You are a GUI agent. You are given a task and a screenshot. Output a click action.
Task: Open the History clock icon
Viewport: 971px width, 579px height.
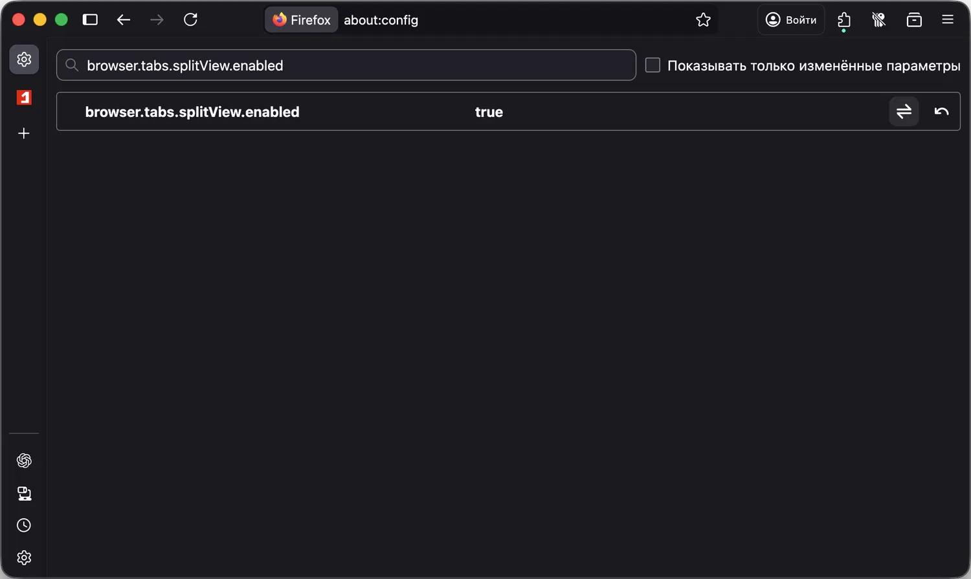pyautogui.click(x=24, y=525)
